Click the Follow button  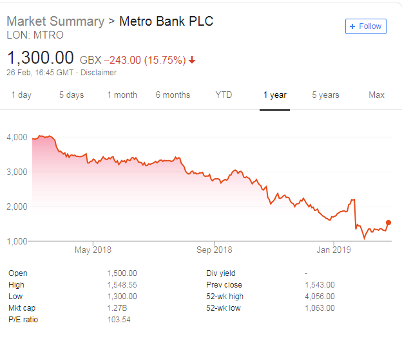click(x=366, y=26)
